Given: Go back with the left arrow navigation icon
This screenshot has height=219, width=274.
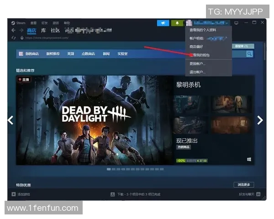Looking at the screenshot, I should pos(13,31).
